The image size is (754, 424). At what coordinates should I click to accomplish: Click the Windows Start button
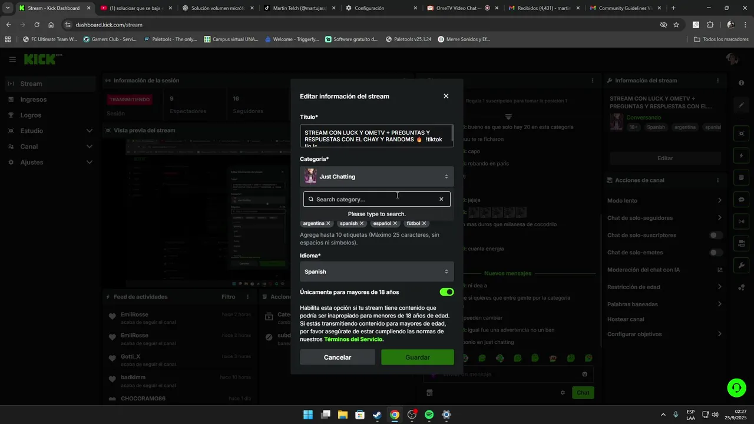tap(308, 415)
